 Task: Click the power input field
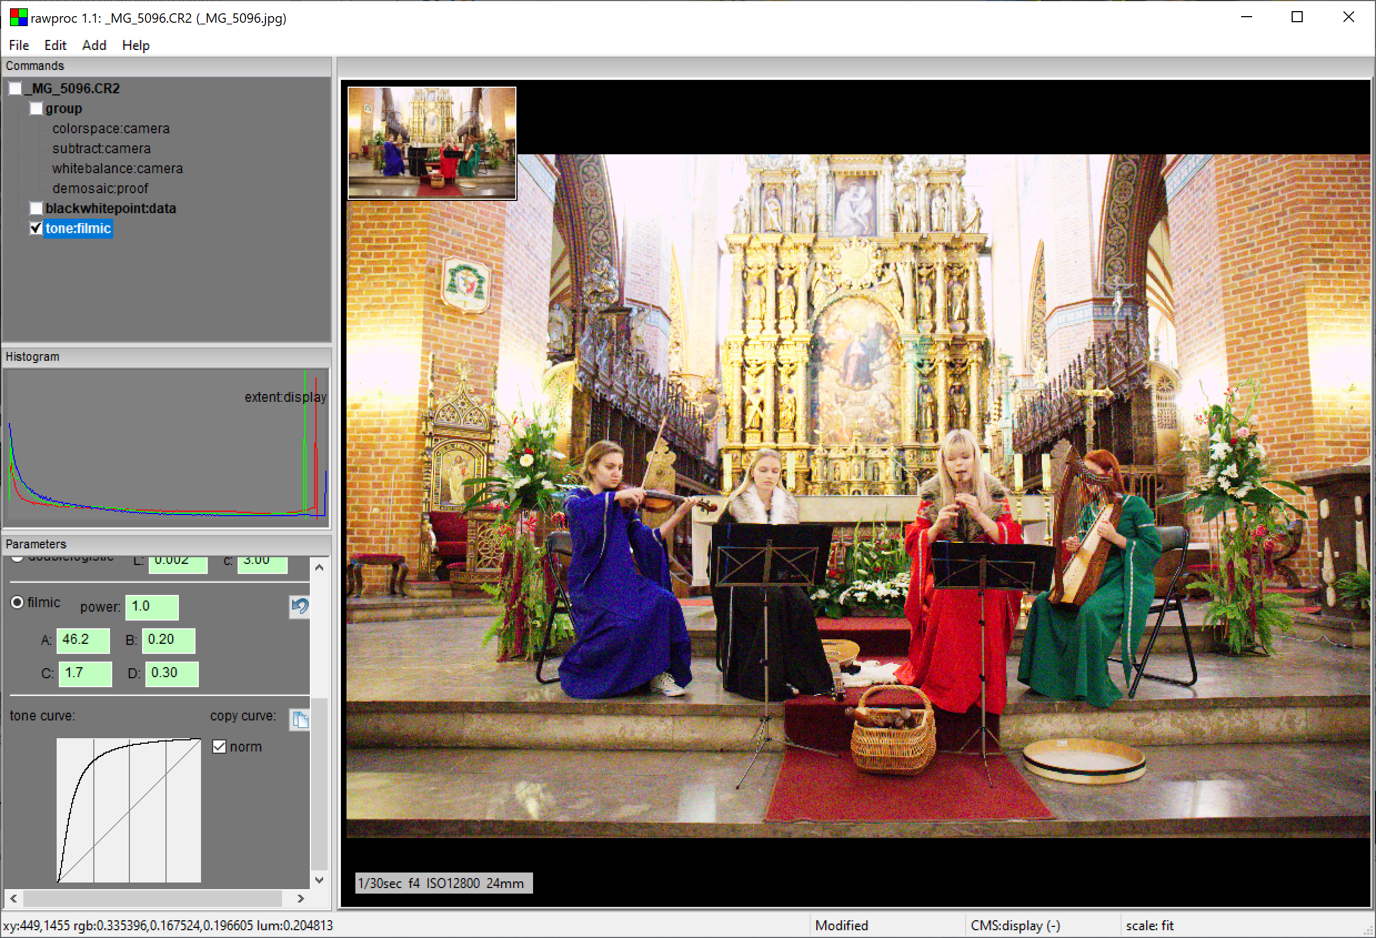click(152, 607)
